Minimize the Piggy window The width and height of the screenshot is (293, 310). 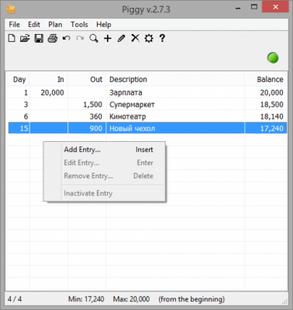point(238,9)
